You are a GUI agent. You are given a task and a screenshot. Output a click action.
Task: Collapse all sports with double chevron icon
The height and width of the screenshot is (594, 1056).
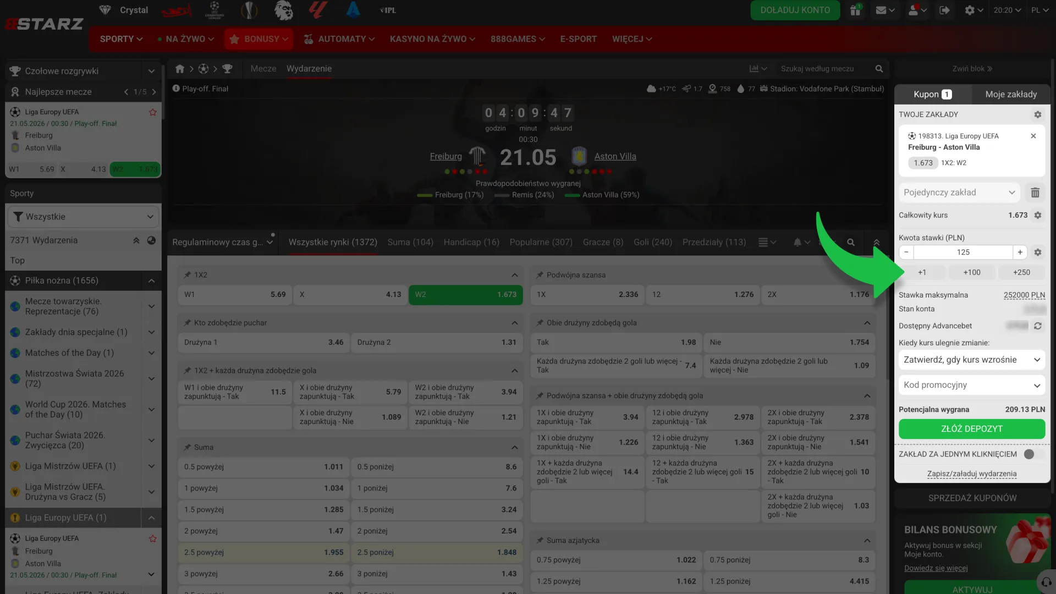136,240
